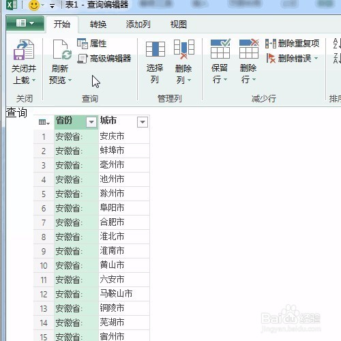Select 安徽省 cell in row 8
Viewport: 341px width, 341px height.
(x=76, y=237)
